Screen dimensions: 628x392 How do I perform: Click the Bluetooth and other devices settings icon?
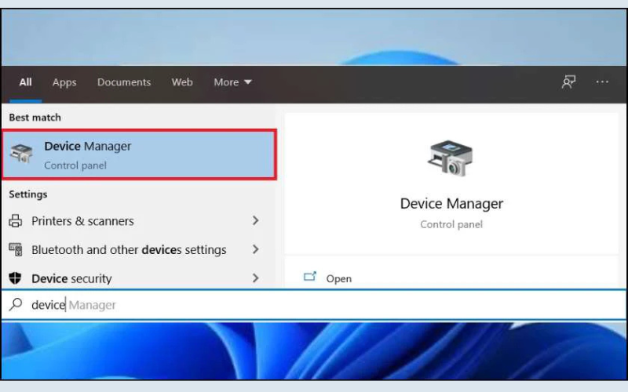(x=16, y=249)
